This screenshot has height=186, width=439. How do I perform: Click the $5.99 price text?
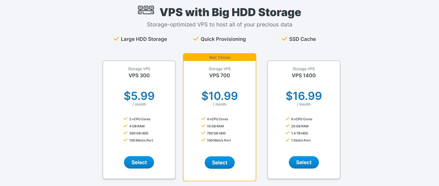point(139,96)
